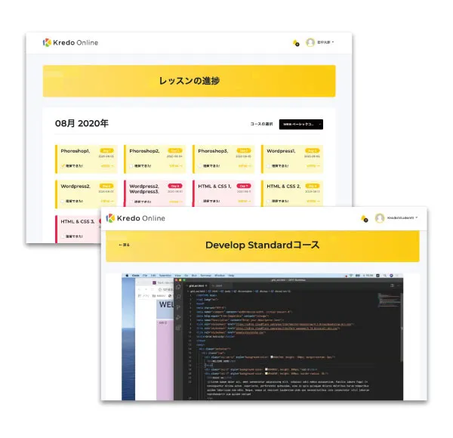
Task: Expand the KredoStudent account dropdown
Action: [402, 217]
